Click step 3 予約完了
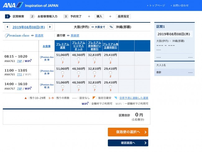 tap(72, 17)
